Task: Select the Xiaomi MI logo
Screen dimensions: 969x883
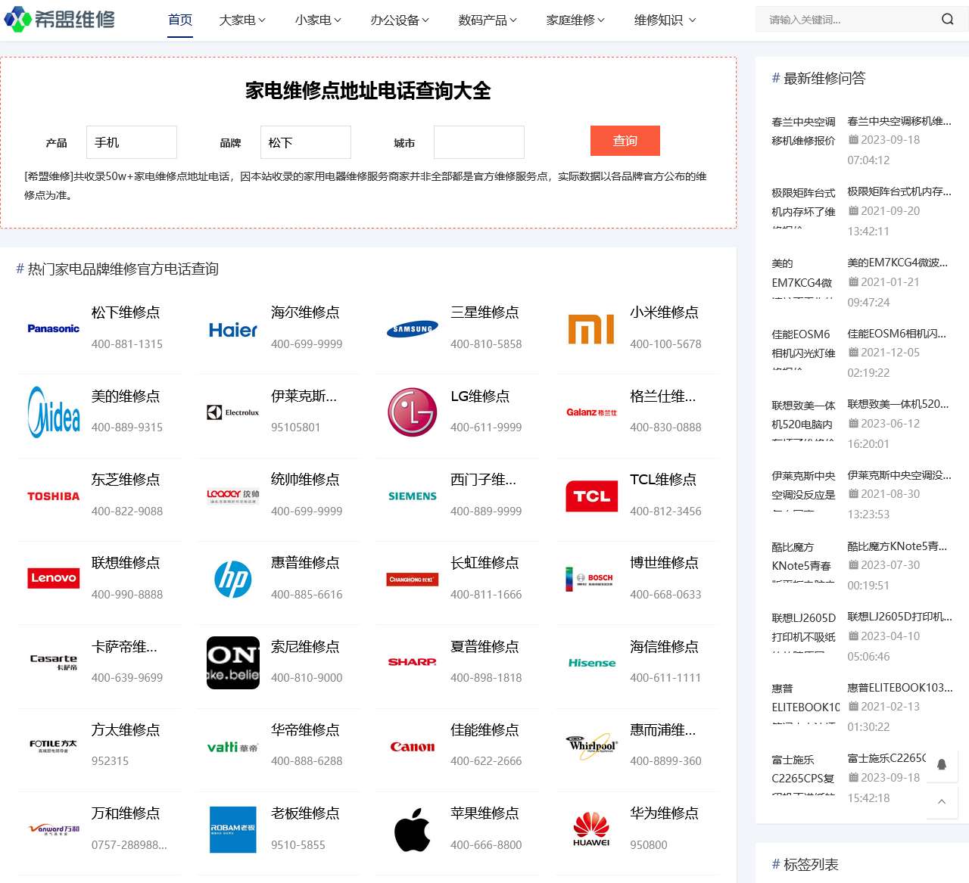Action: pos(591,328)
